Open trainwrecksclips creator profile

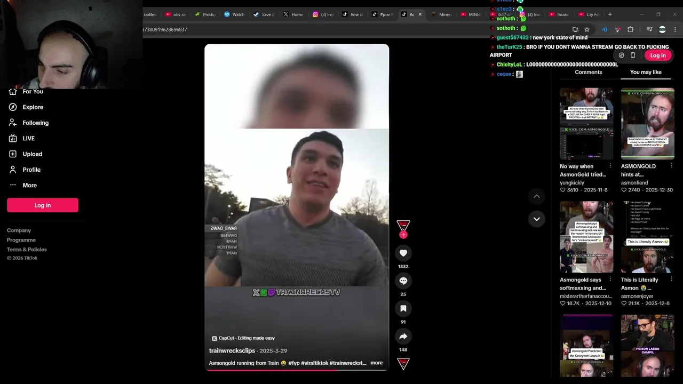point(232,350)
